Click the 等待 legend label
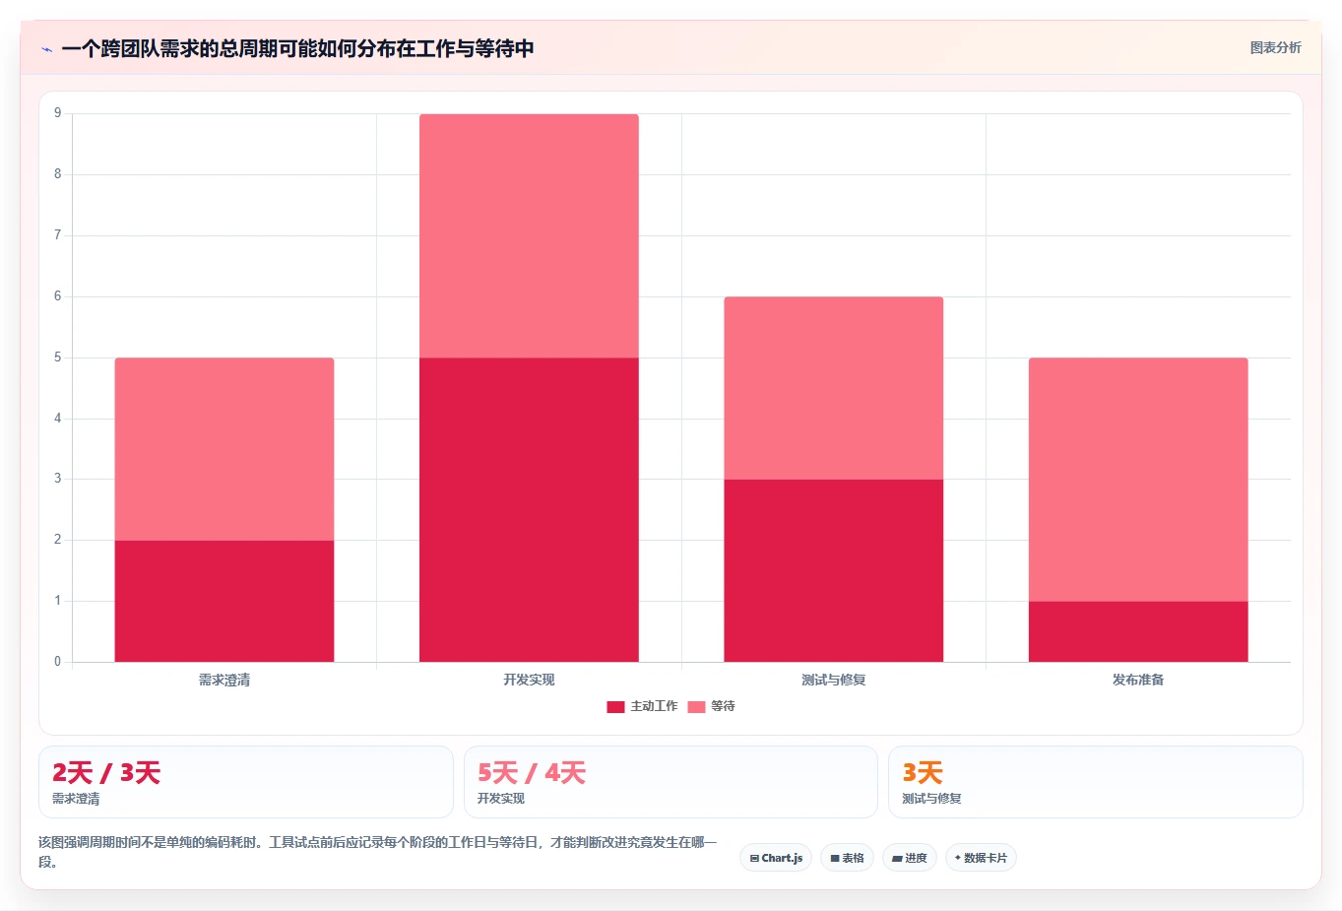Viewport: 1342px width, 911px height. pos(723,707)
